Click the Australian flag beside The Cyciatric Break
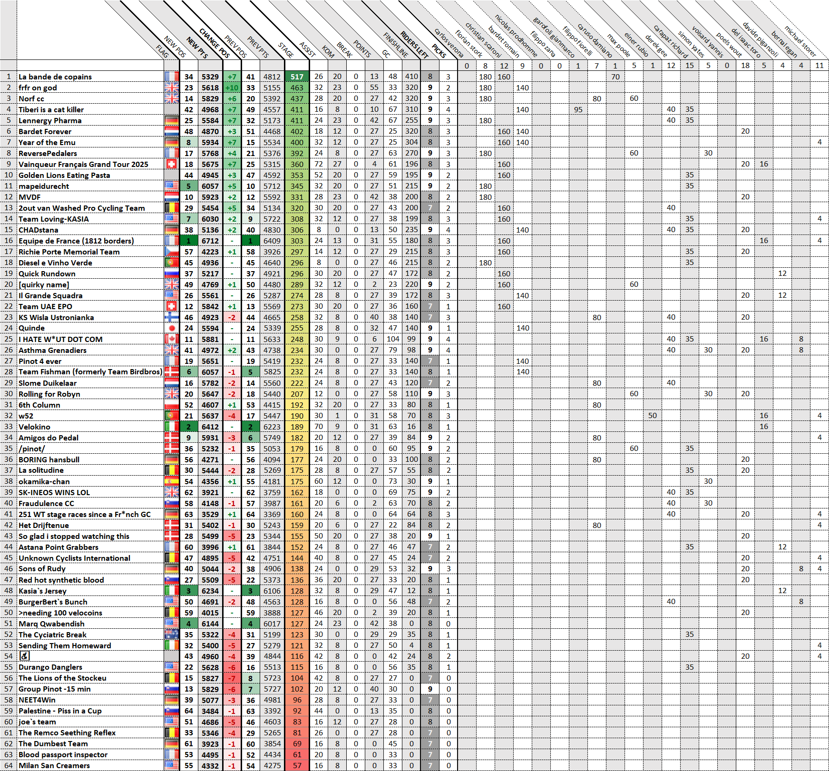829x771 pixels. 171,634
